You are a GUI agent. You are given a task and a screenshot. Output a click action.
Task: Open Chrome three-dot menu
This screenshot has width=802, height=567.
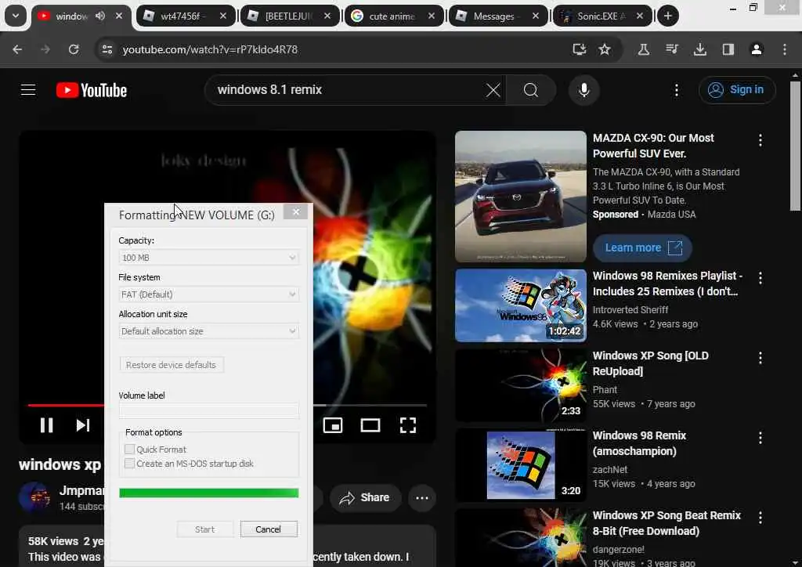coord(785,49)
